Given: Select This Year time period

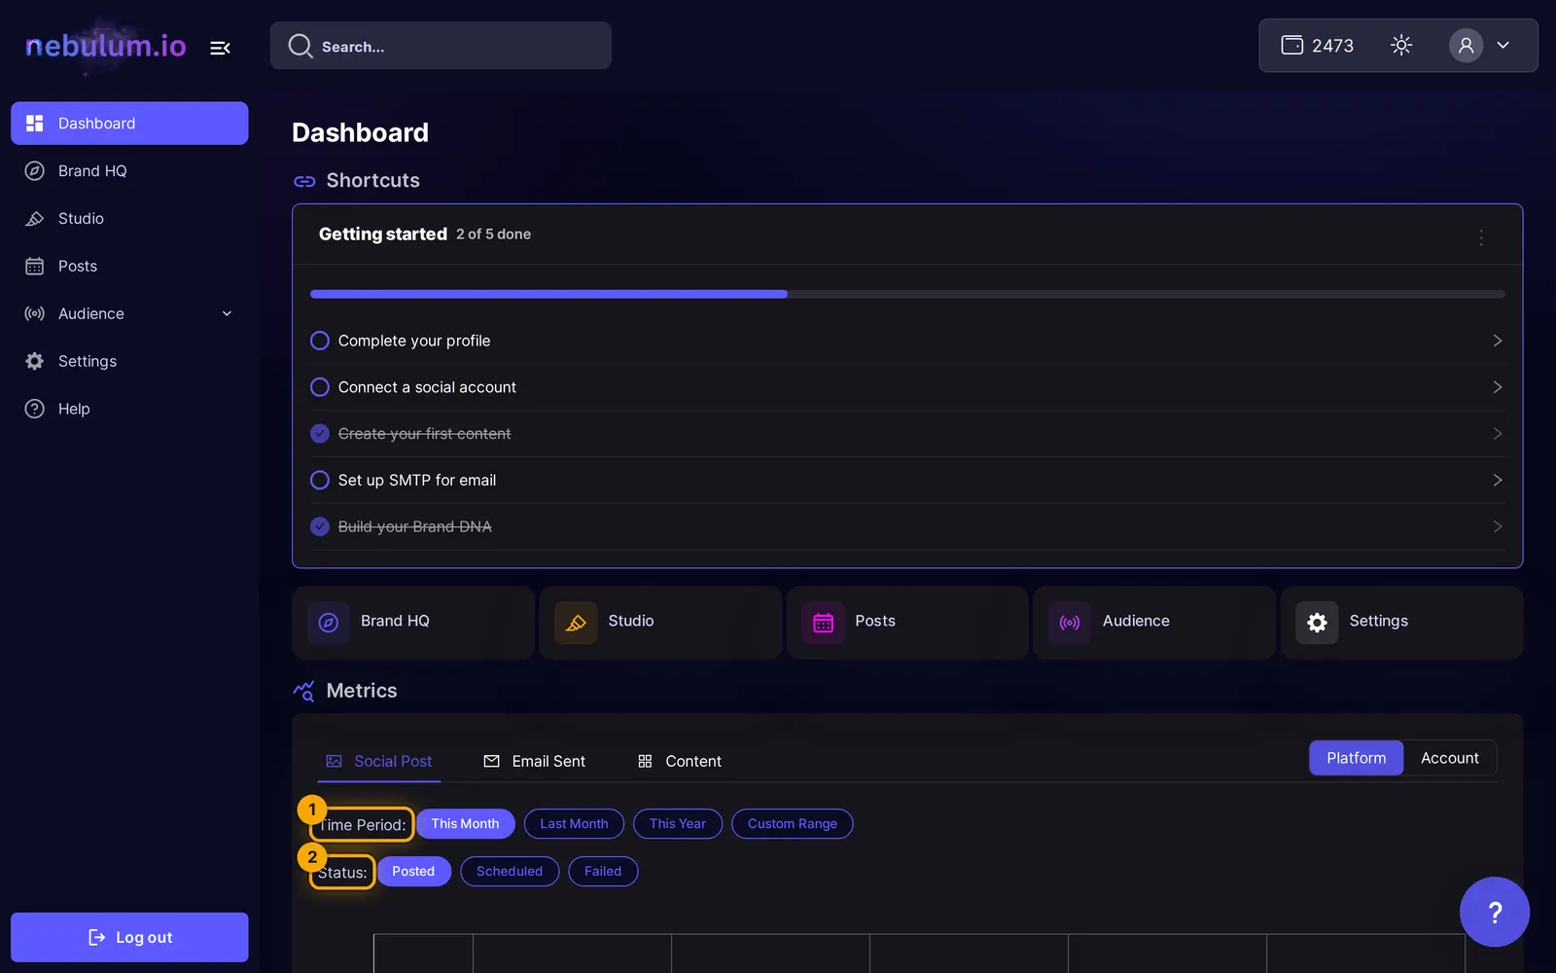Looking at the screenshot, I should coord(678,823).
